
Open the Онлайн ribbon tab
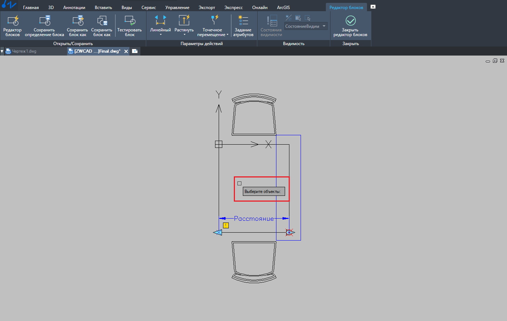(260, 8)
